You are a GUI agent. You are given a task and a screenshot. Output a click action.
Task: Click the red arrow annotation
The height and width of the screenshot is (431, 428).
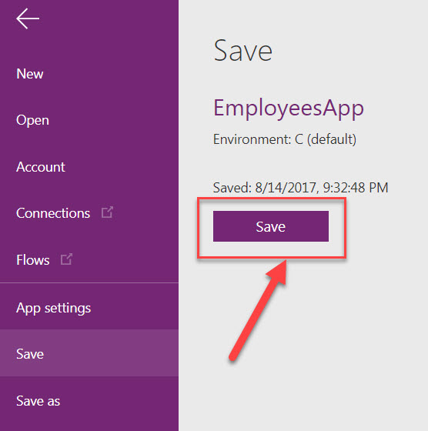pyautogui.click(x=259, y=310)
